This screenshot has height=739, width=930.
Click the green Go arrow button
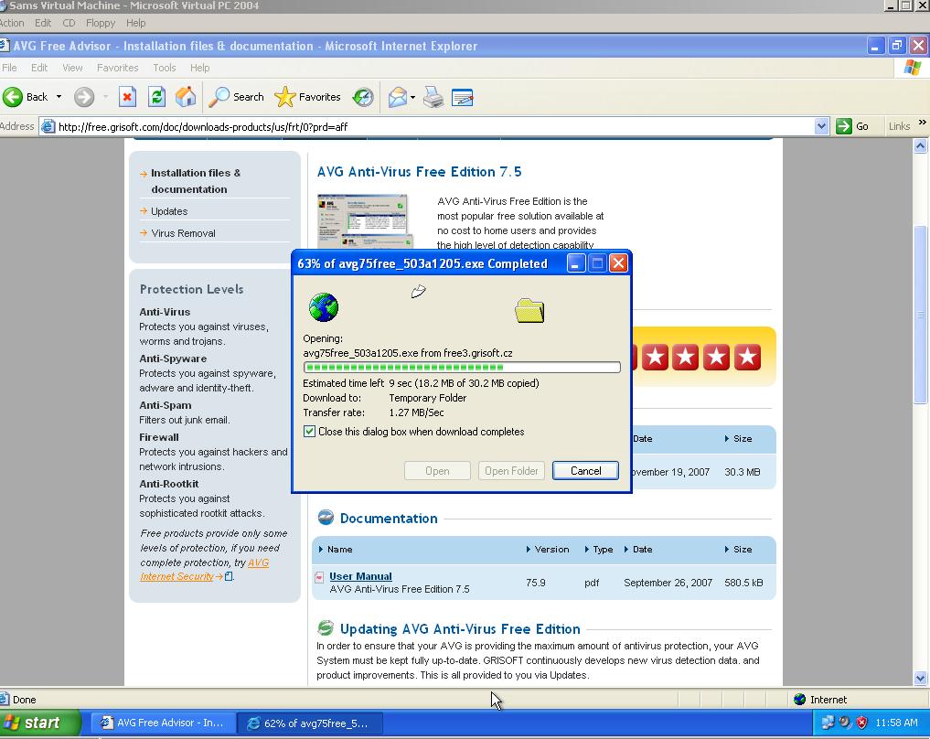(x=843, y=126)
